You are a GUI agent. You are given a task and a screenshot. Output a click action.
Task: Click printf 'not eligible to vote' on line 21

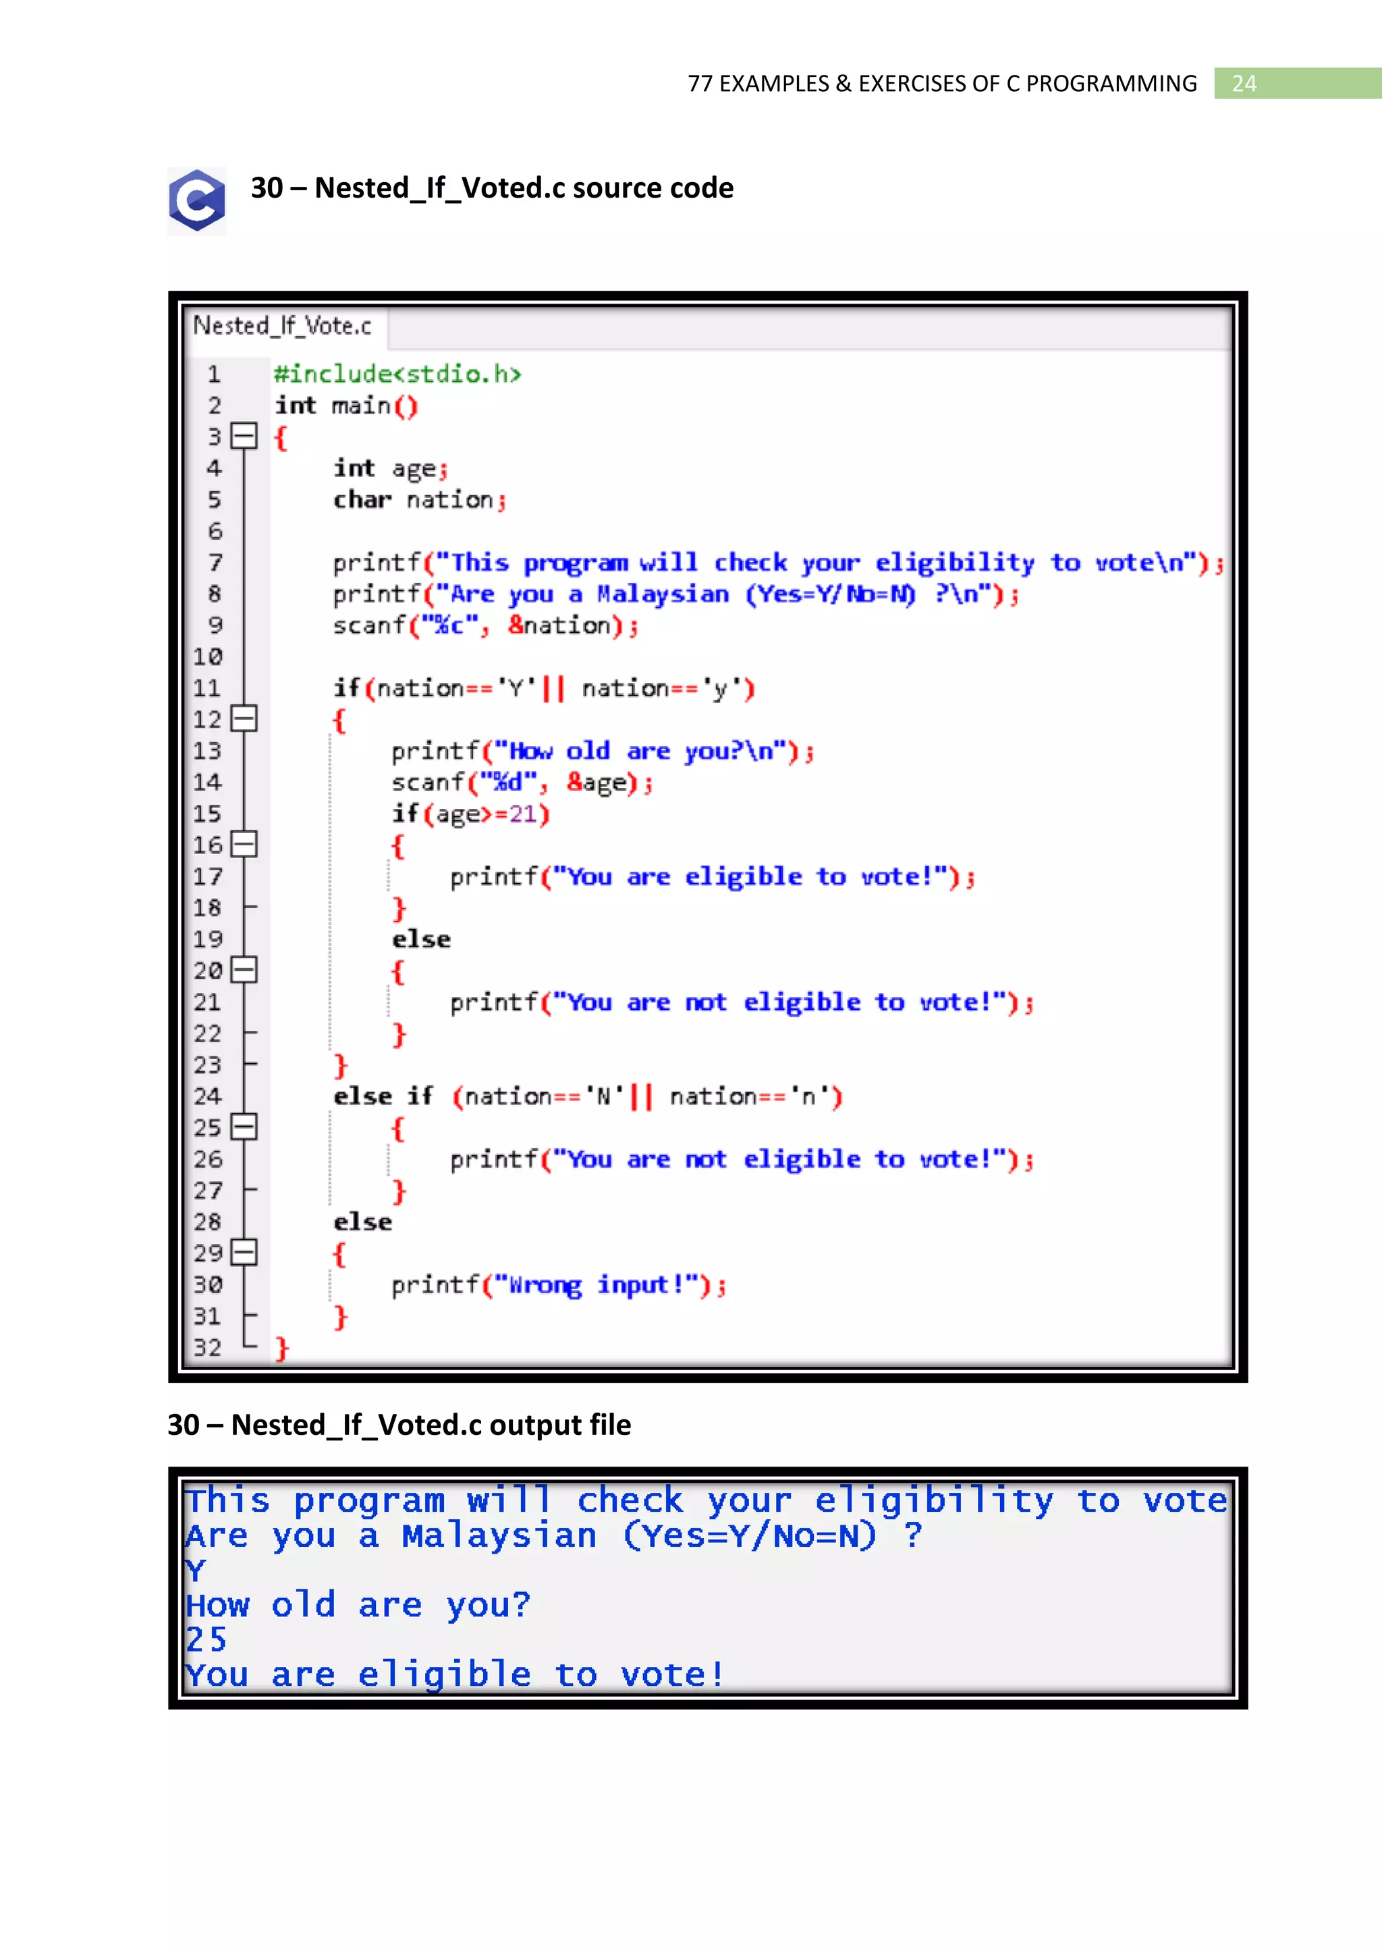coord(741,1003)
